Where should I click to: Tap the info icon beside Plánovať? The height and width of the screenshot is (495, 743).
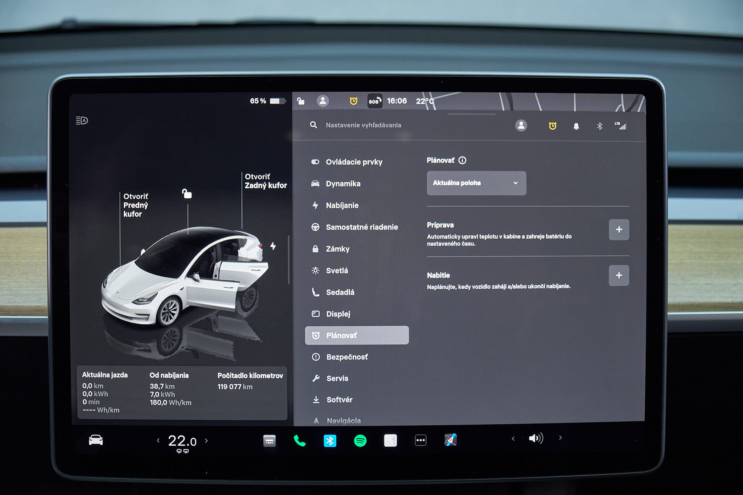tap(462, 160)
